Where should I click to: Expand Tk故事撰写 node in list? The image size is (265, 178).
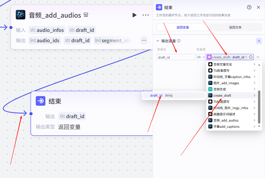coord(254,70)
